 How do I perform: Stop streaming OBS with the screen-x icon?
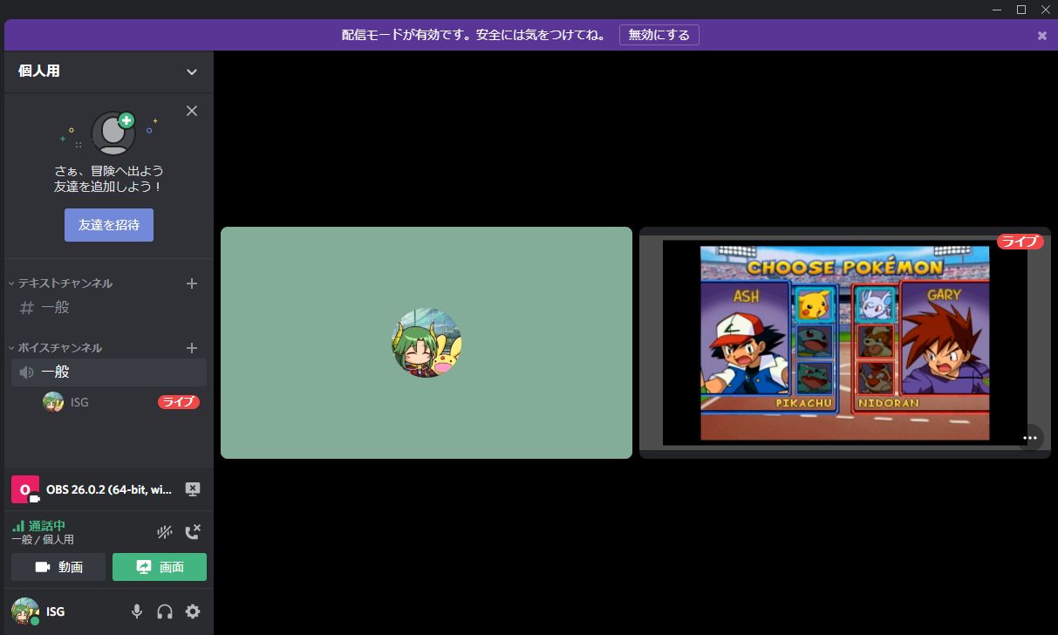point(193,489)
